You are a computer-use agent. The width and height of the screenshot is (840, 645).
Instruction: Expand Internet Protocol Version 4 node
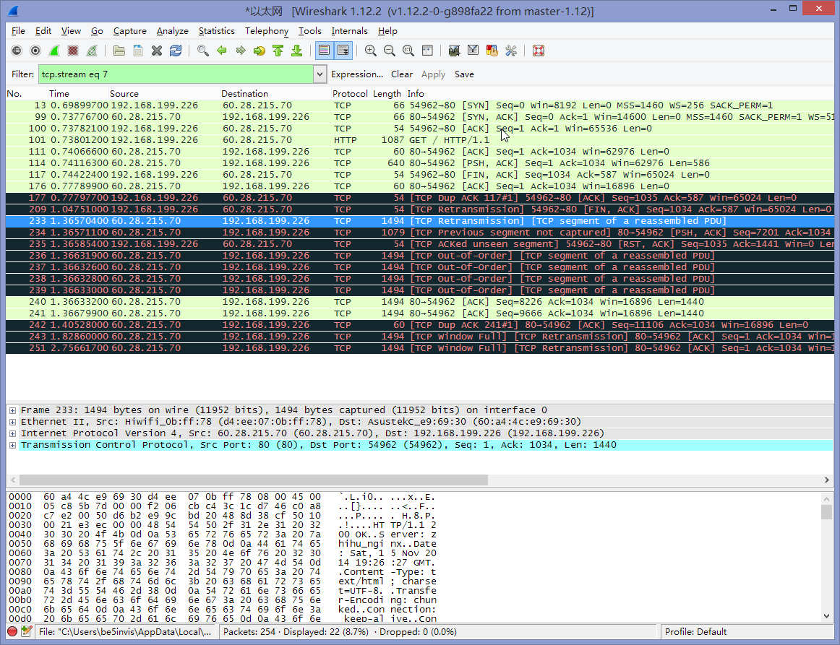click(12, 433)
